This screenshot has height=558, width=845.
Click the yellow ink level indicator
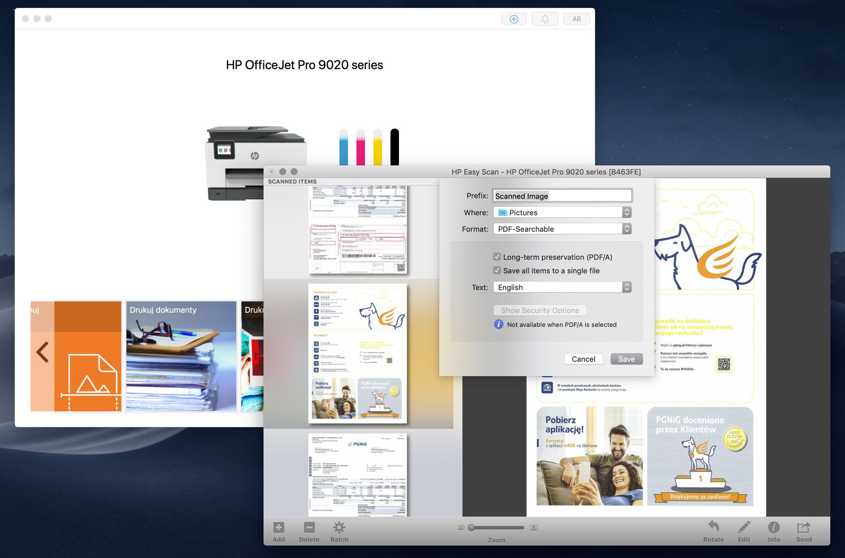pyautogui.click(x=377, y=147)
